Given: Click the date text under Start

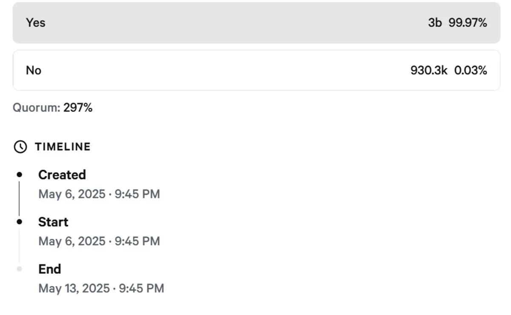Looking at the screenshot, I should point(99,241).
